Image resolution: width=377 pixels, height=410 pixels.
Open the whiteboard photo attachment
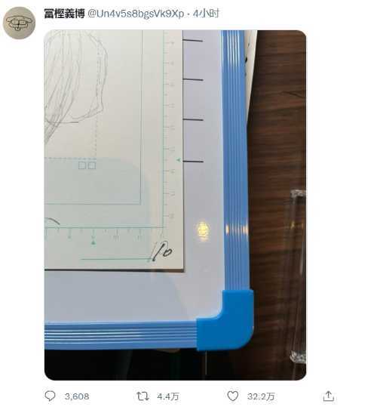[175, 205]
